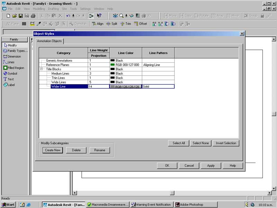
Task: Select the Generic Annotations category row
Action: coord(59,60)
